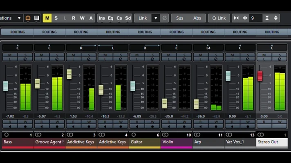Click the Q-Link button

point(219,18)
